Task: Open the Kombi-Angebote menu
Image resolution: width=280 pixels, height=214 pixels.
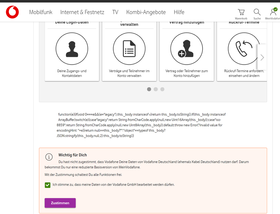Action: pos(146,12)
